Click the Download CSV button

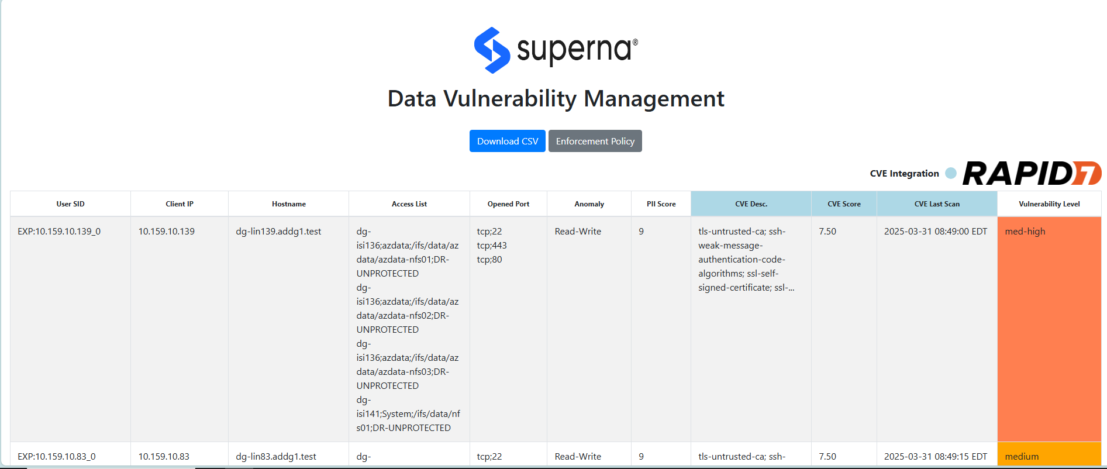[x=508, y=141]
